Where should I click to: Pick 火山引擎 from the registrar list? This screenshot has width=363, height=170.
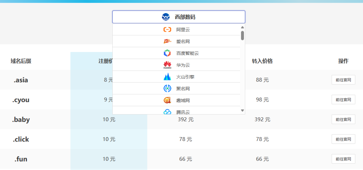tap(177, 77)
